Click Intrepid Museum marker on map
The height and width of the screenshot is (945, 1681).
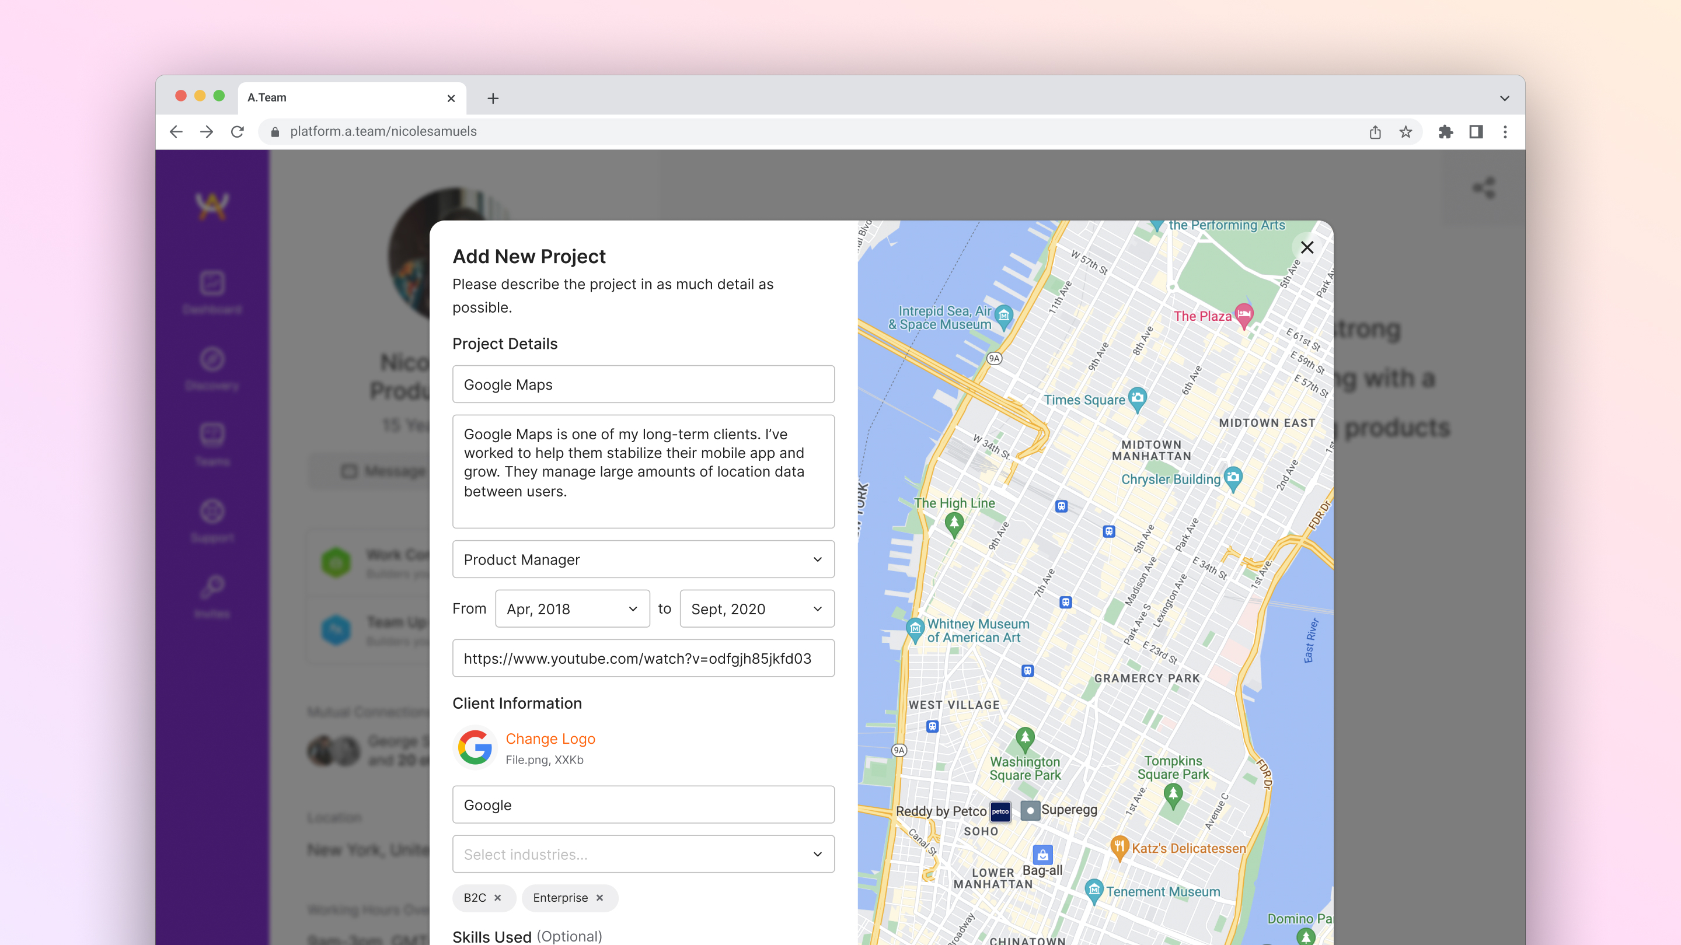pyautogui.click(x=1004, y=316)
